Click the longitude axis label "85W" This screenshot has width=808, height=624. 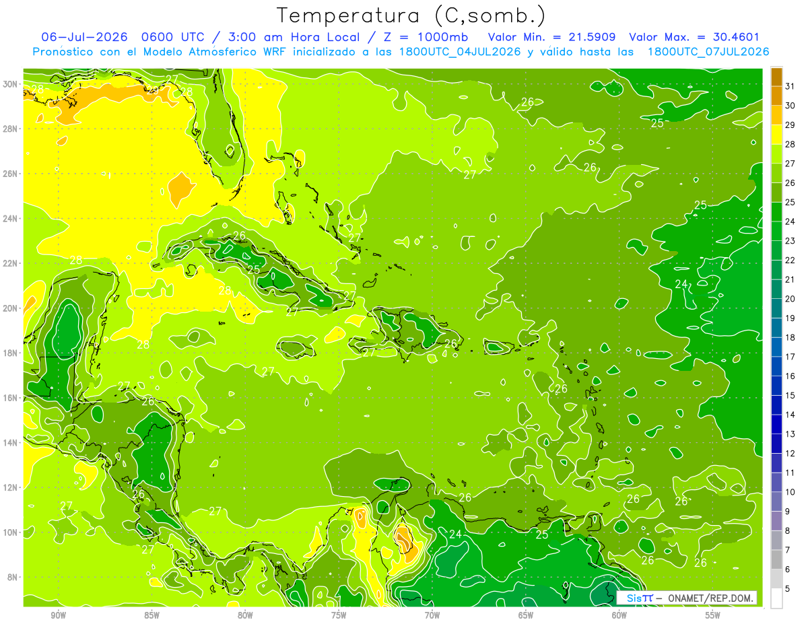(151, 615)
